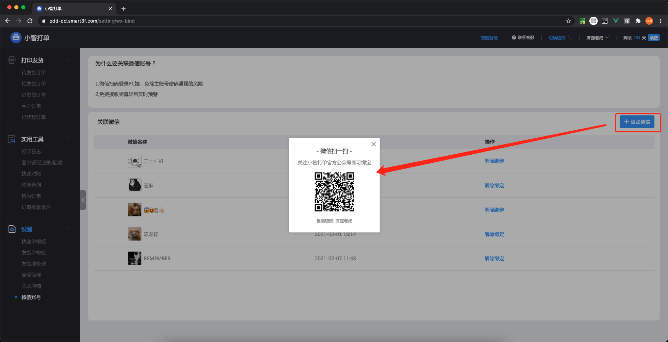The width and height of the screenshot is (668, 342).
Task: Click the gear-document icon beside 设置
Action: (11, 229)
